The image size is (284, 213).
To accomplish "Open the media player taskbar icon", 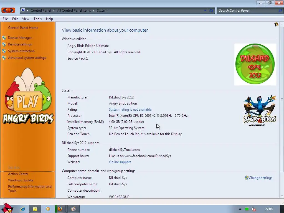I will click(x=48, y=209).
